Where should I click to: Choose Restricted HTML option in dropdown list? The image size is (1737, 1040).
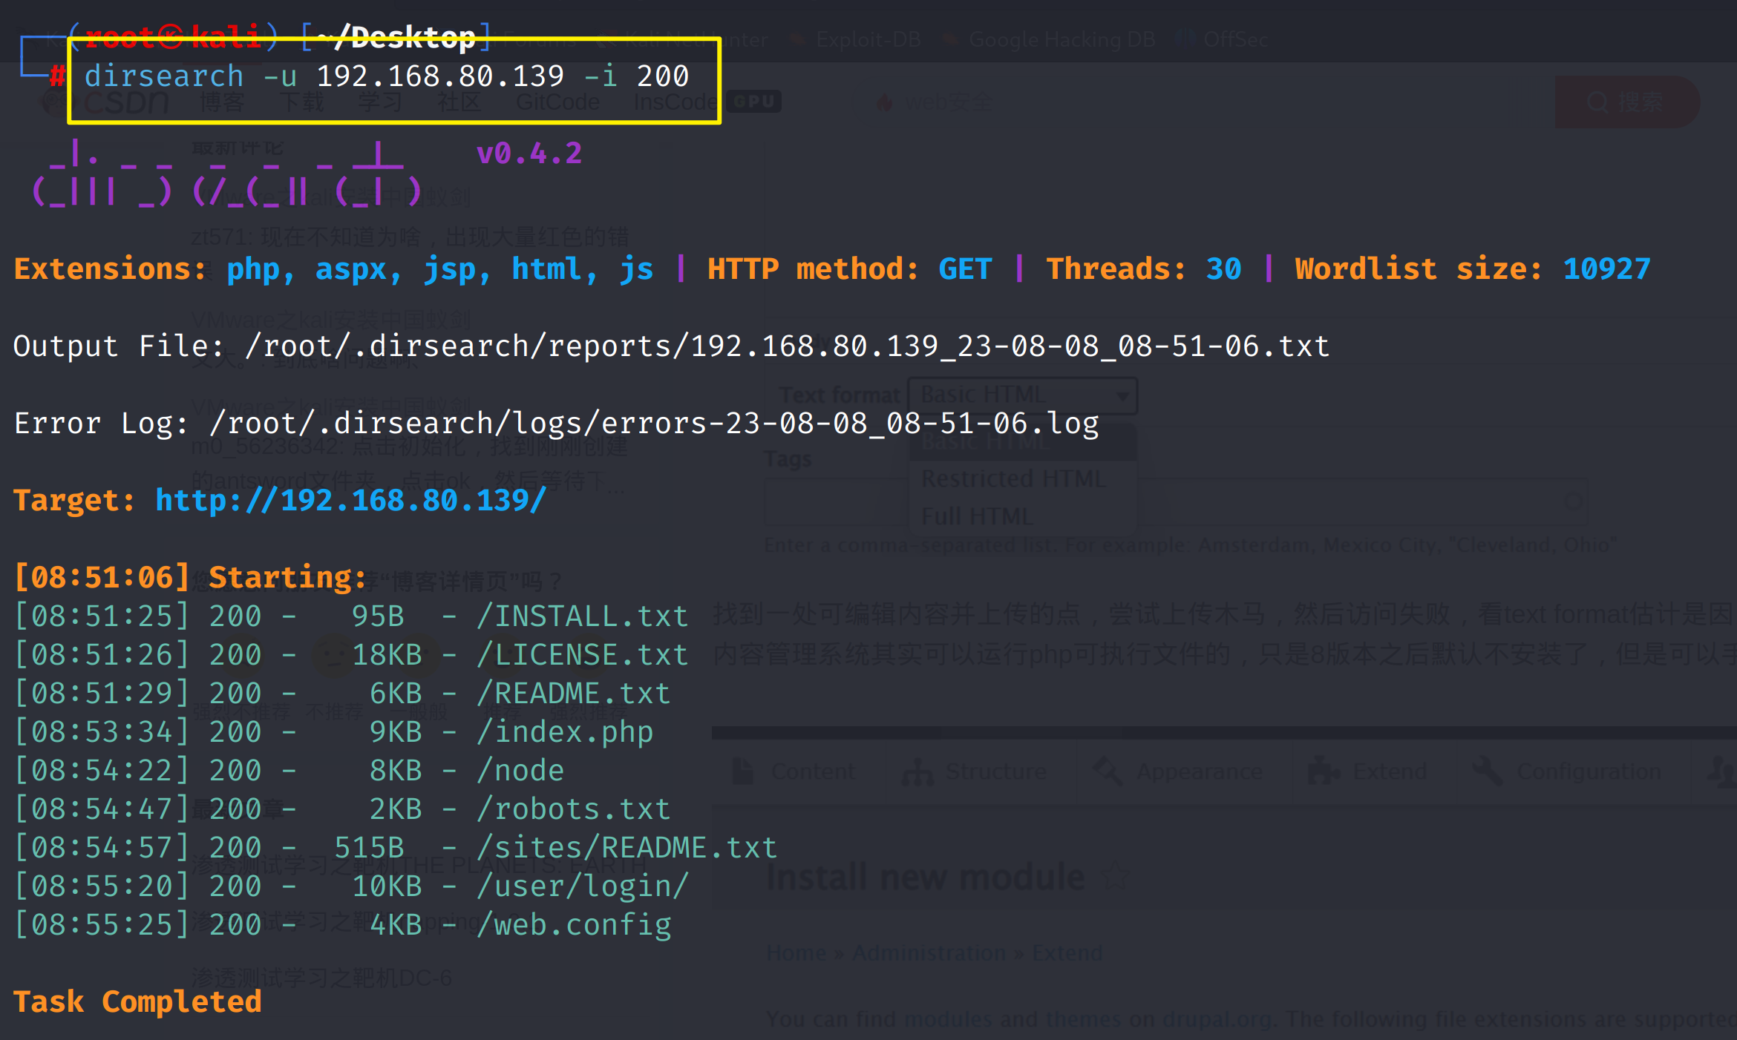click(1014, 479)
